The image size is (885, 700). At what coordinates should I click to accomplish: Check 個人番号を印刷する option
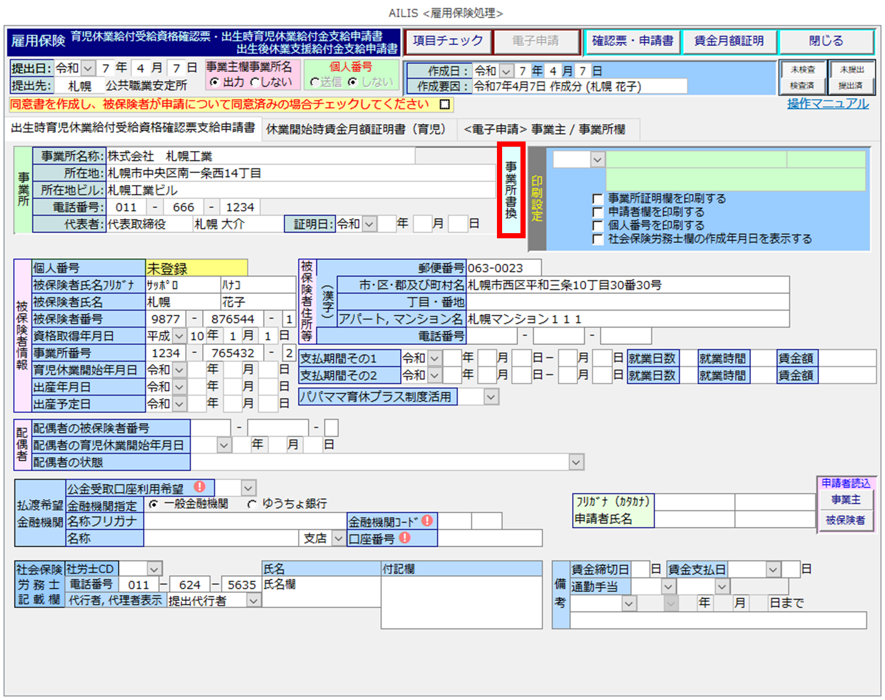[x=597, y=226]
